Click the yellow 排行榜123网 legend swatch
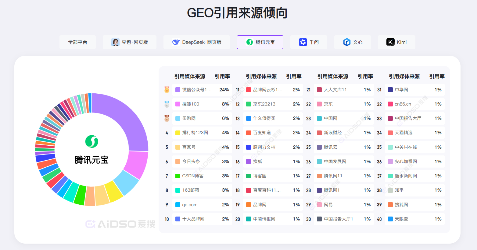This screenshot has height=250, width=477. click(178, 133)
